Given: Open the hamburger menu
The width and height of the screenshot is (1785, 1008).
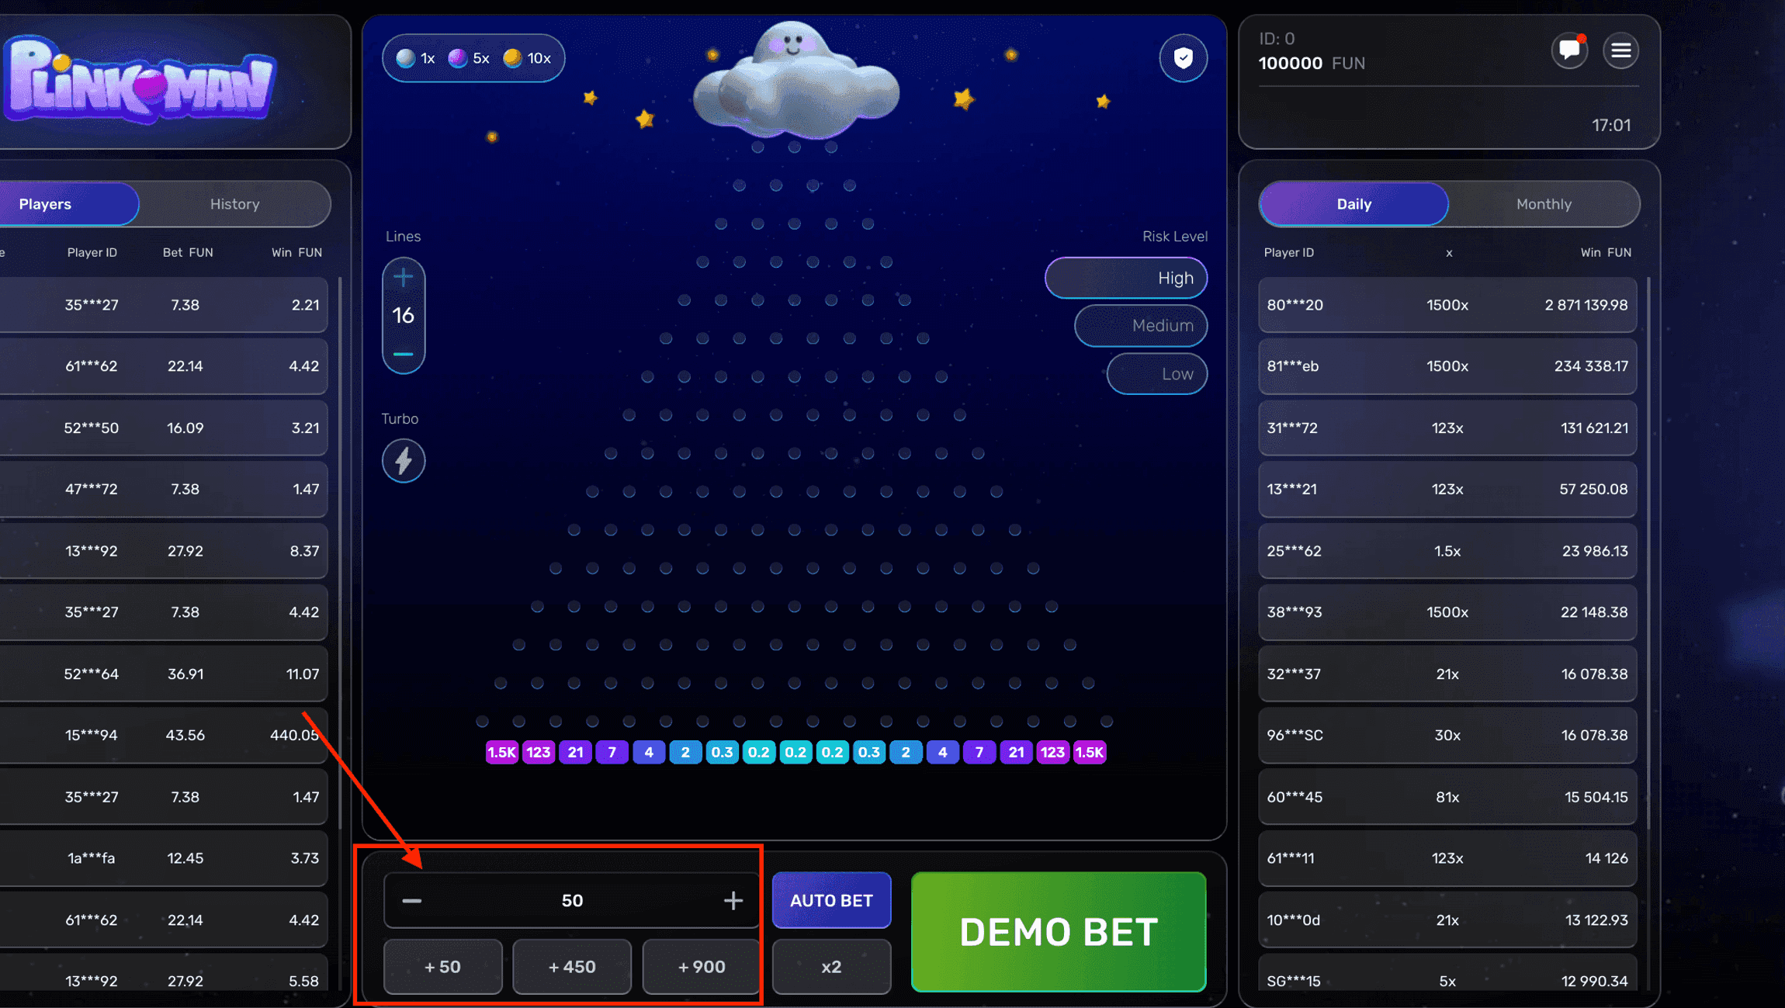Looking at the screenshot, I should tap(1620, 50).
